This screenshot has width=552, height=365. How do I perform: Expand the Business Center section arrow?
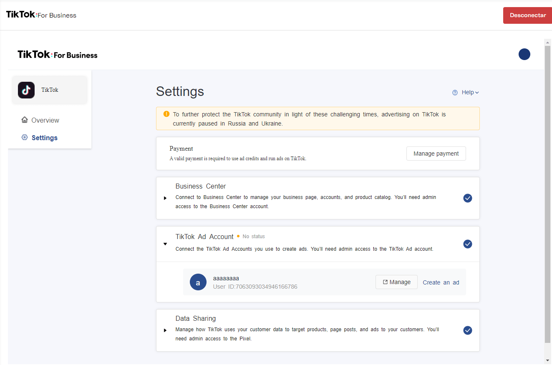pyautogui.click(x=165, y=198)
